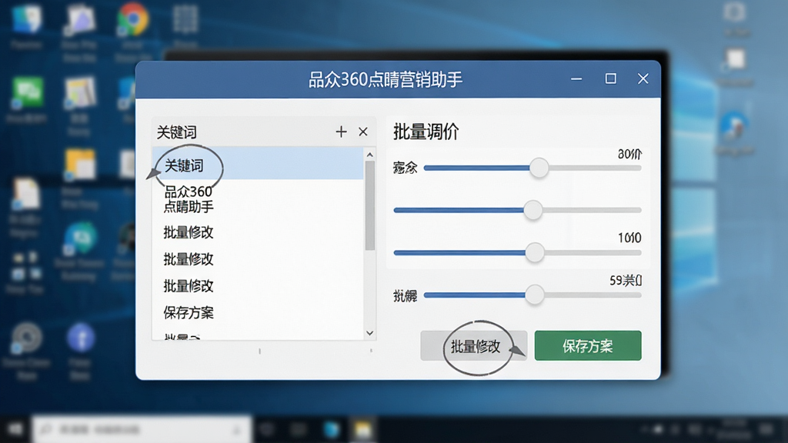Click the gray 批量修改 button
This screenshot has width=788, height=443.
473,345
